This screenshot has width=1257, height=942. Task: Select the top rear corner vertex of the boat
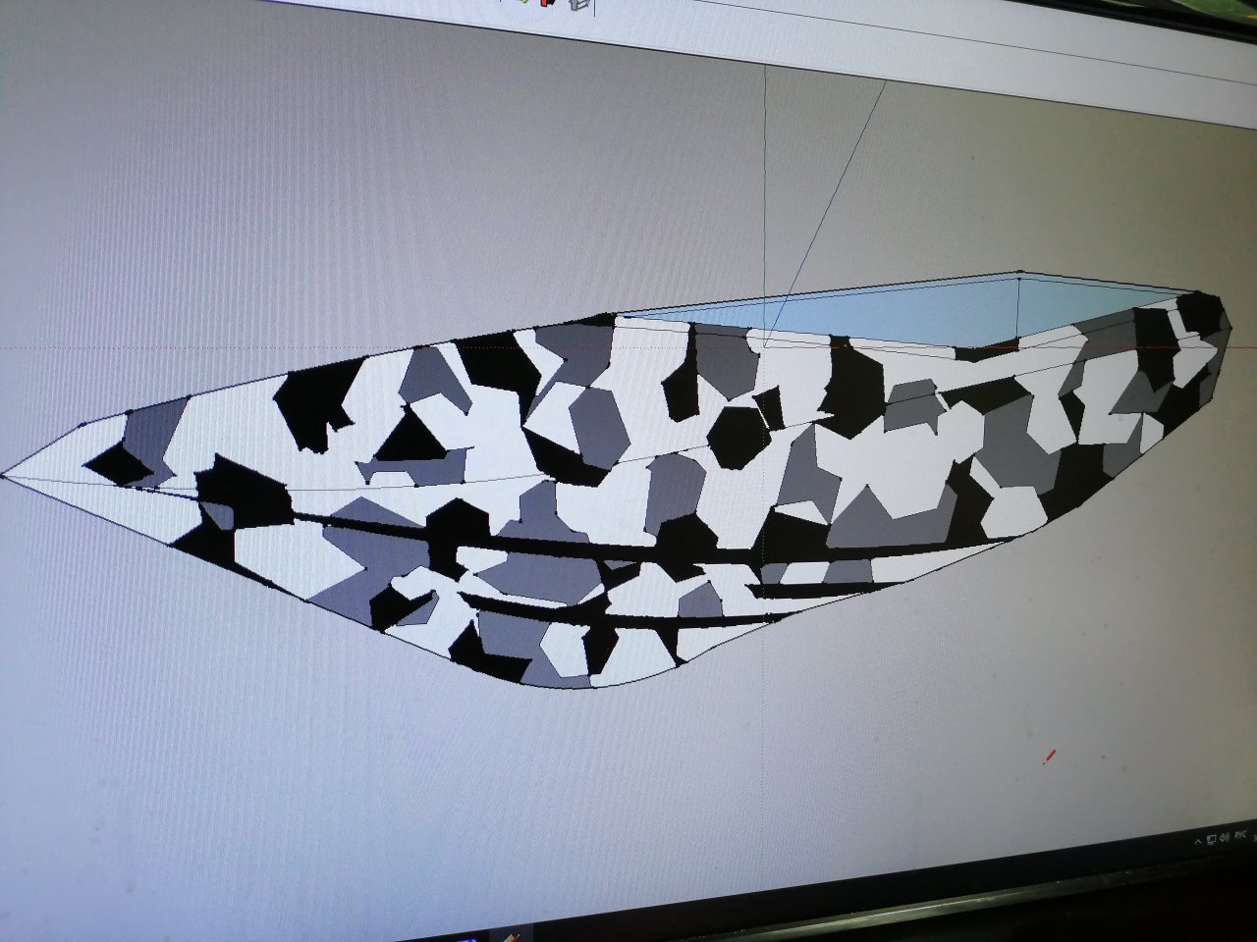click(1020, 273)
